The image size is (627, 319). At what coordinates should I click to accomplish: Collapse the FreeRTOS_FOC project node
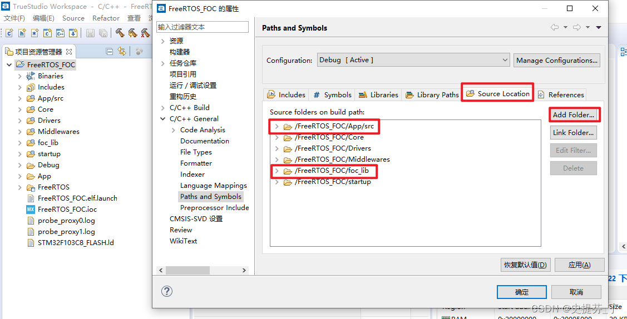[9, 64]
